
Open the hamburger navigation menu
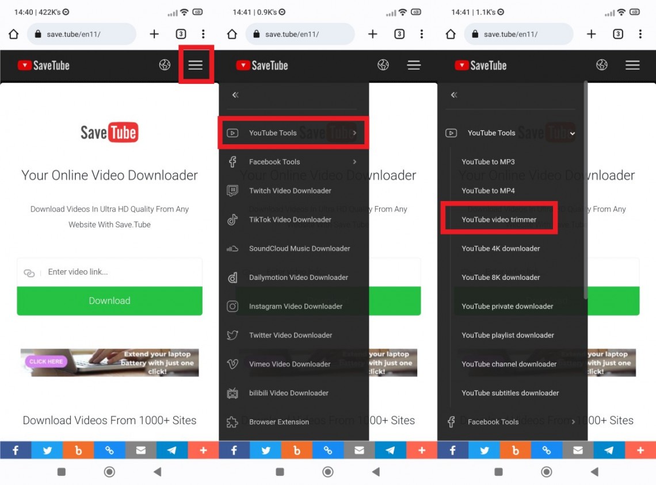click(x=196, y=65)
